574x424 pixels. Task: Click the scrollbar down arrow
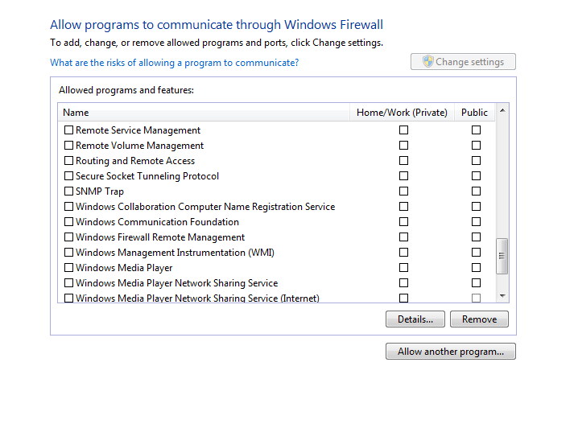(502, 296)
